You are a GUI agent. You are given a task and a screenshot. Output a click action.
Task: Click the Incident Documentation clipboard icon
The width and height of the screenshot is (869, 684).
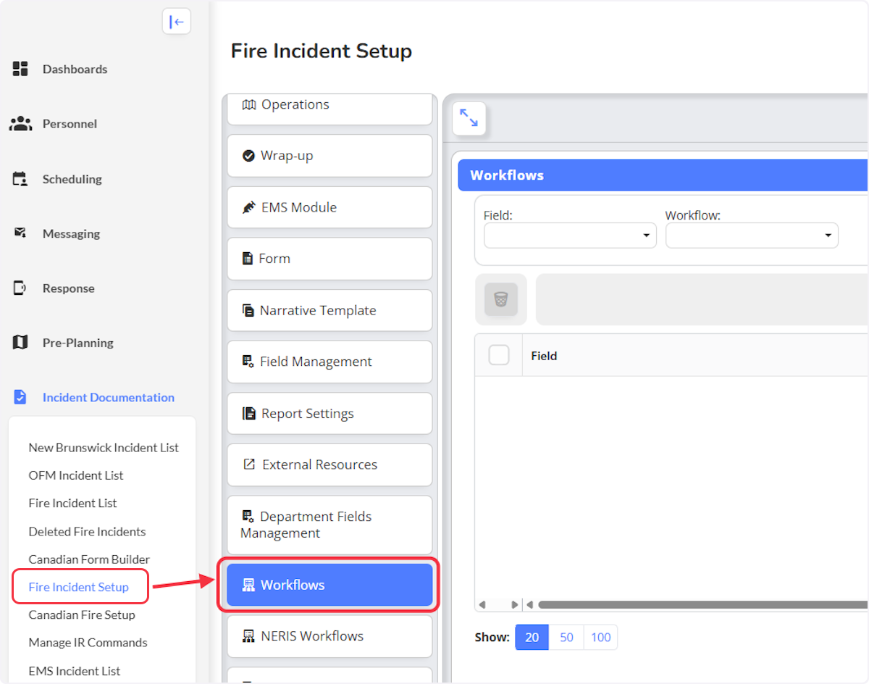20,397
